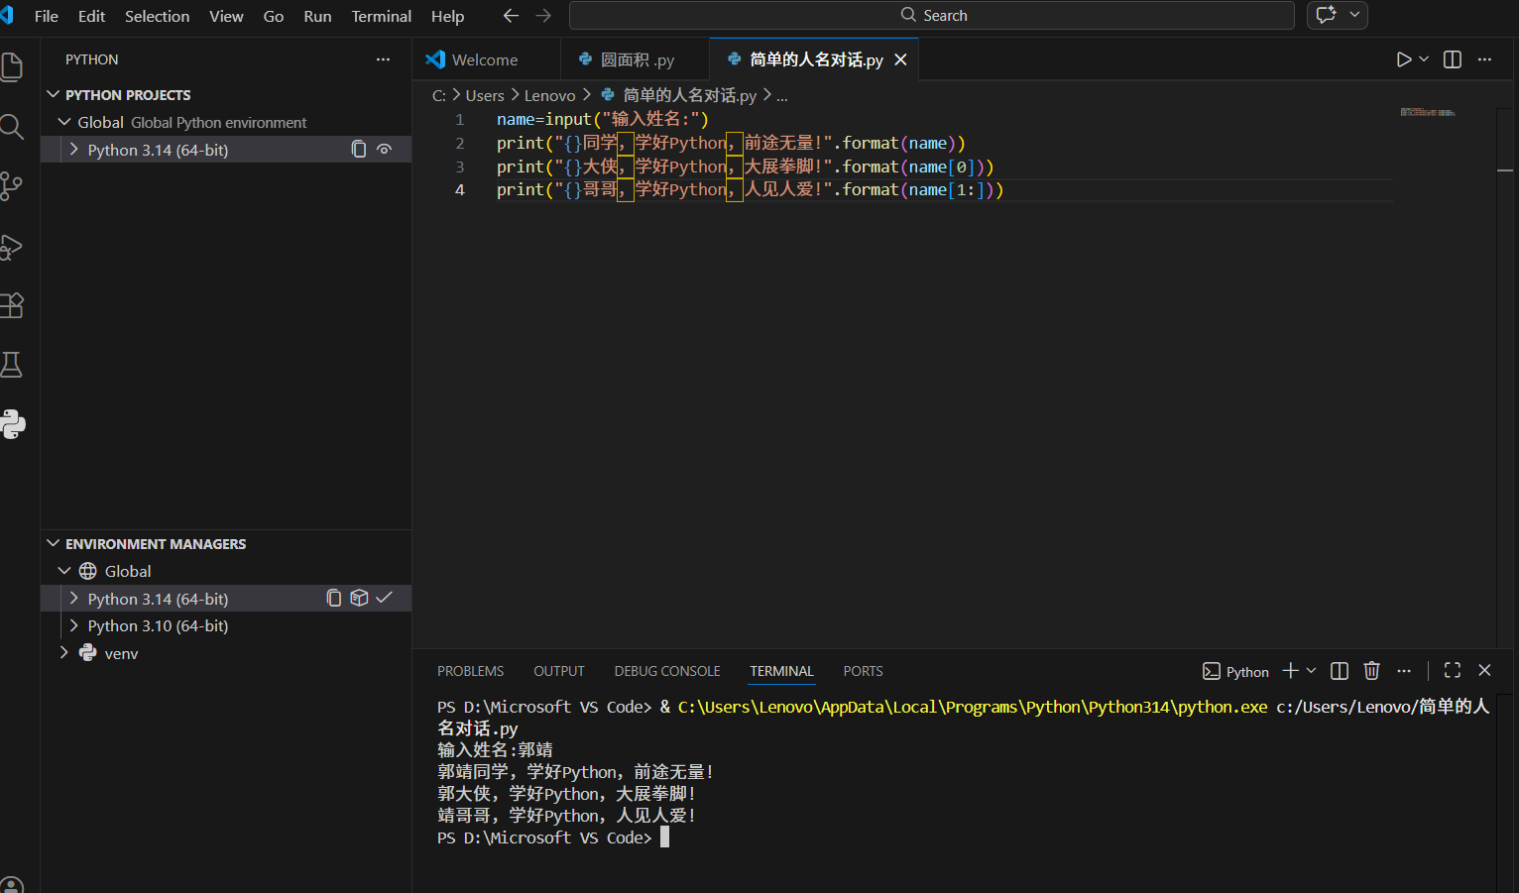Split the editor to the right
This screenshot has height=893, width=1519.
click(1453, 59)
